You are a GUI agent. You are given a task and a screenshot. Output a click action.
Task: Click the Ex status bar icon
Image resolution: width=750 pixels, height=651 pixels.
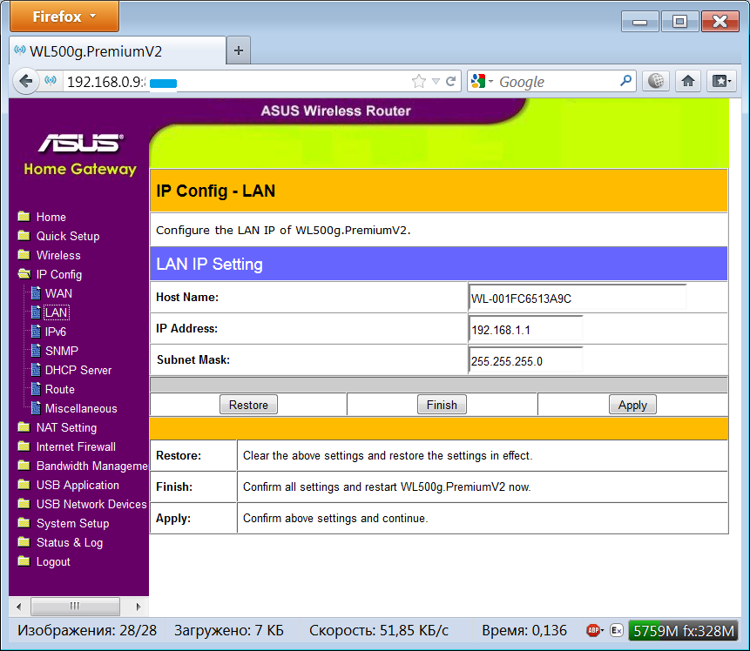[617, 631]
